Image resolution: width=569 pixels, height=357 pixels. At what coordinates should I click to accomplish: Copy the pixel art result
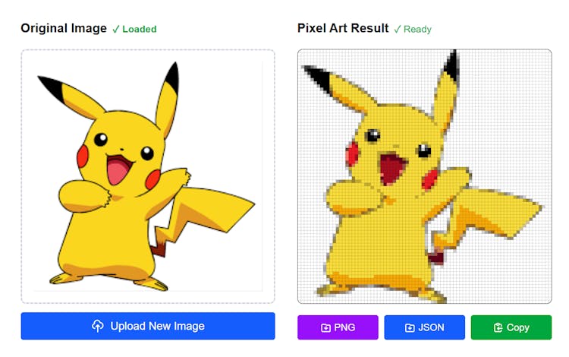511,327
